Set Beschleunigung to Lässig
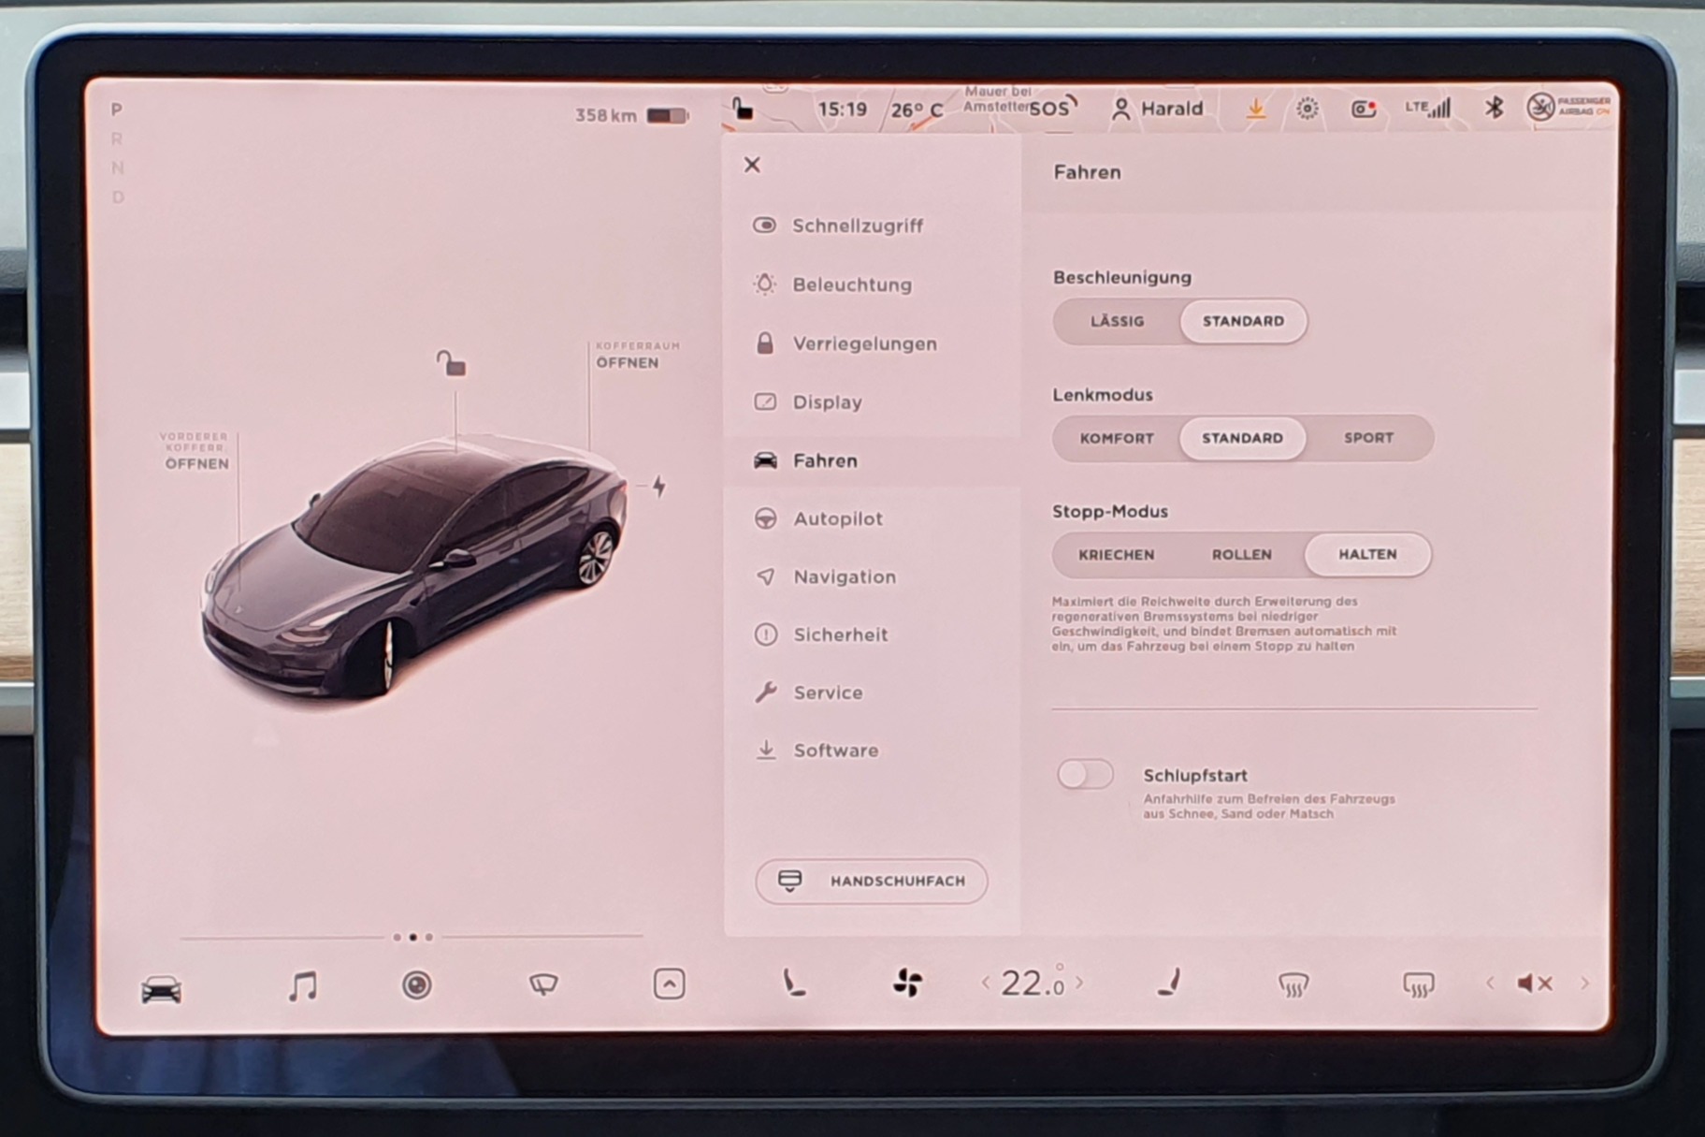This screenshot has height=1137, width=1705. (1117, 321)
